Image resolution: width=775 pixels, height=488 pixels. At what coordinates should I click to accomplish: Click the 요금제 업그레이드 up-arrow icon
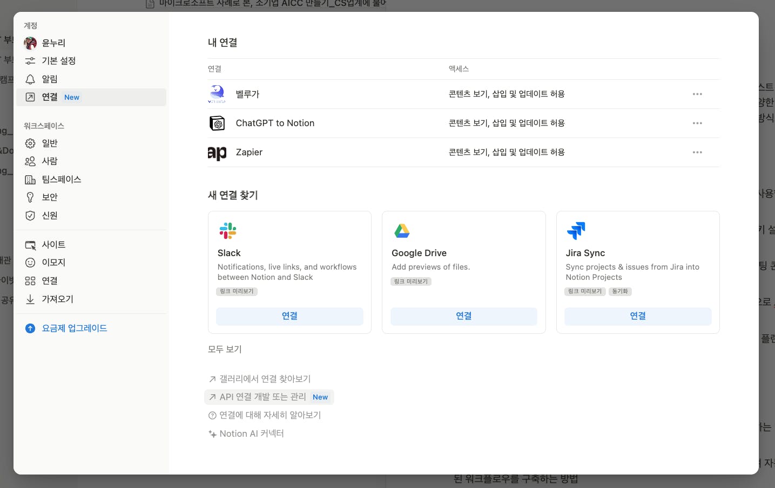pyautogui.click(x=30, y=328)
